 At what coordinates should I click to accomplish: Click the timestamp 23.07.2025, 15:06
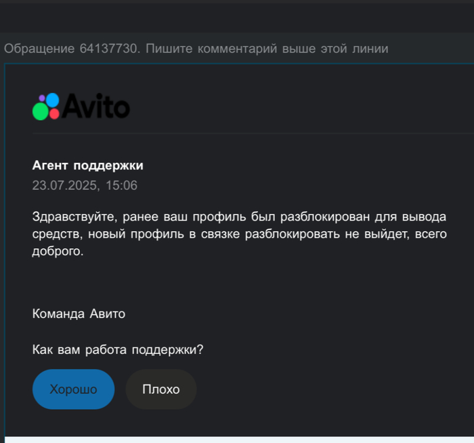click(x=85, y=185)
